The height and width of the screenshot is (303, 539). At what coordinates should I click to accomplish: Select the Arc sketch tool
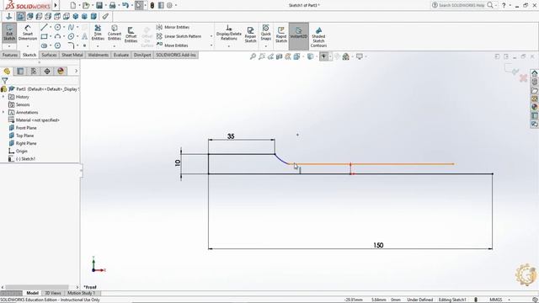(x=58, y=36)
